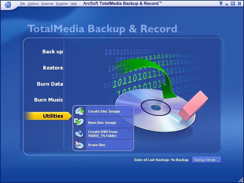Select the Utilities category
Screen dimensions: 244x183
(48, 116)
